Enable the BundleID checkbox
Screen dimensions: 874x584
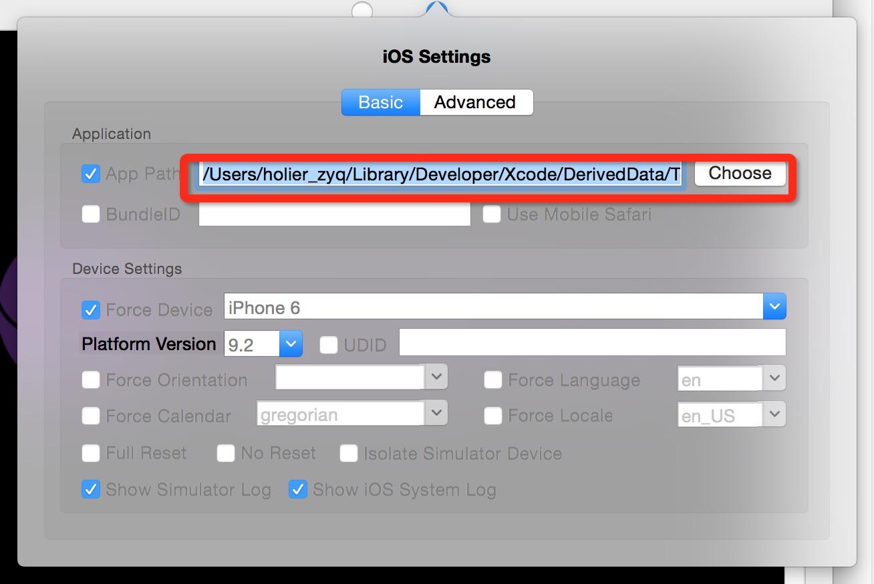(90, 214)
